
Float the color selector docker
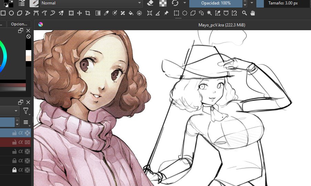pos(21,31)
